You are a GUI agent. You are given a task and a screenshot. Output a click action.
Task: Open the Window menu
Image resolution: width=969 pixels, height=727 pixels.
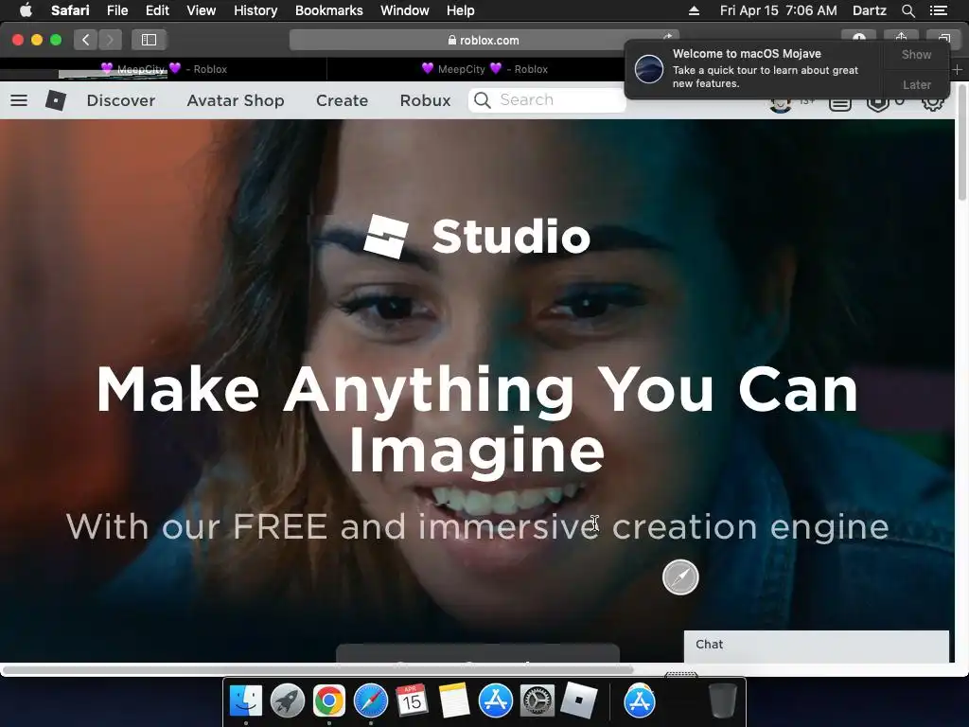click(x=405, y=10)
